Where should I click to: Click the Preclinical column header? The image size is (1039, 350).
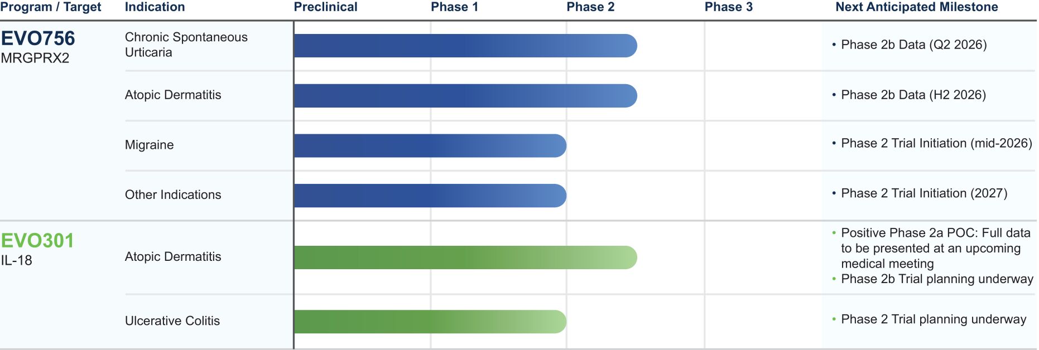(325, 7)
